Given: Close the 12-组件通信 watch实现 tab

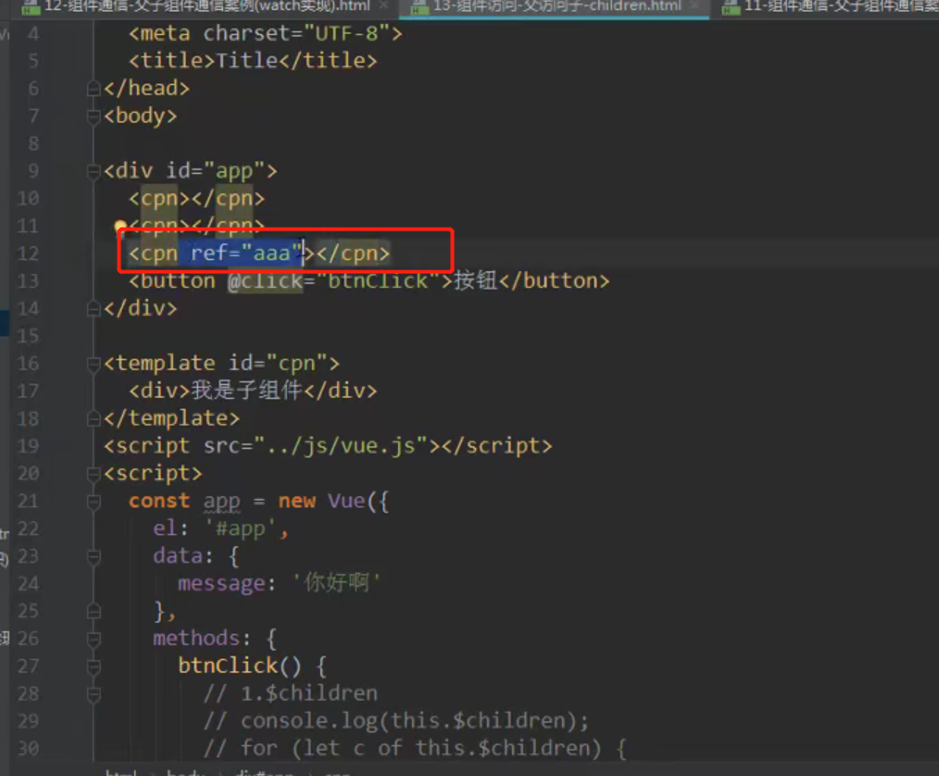Looking at the screenshot, I should 384,6.
